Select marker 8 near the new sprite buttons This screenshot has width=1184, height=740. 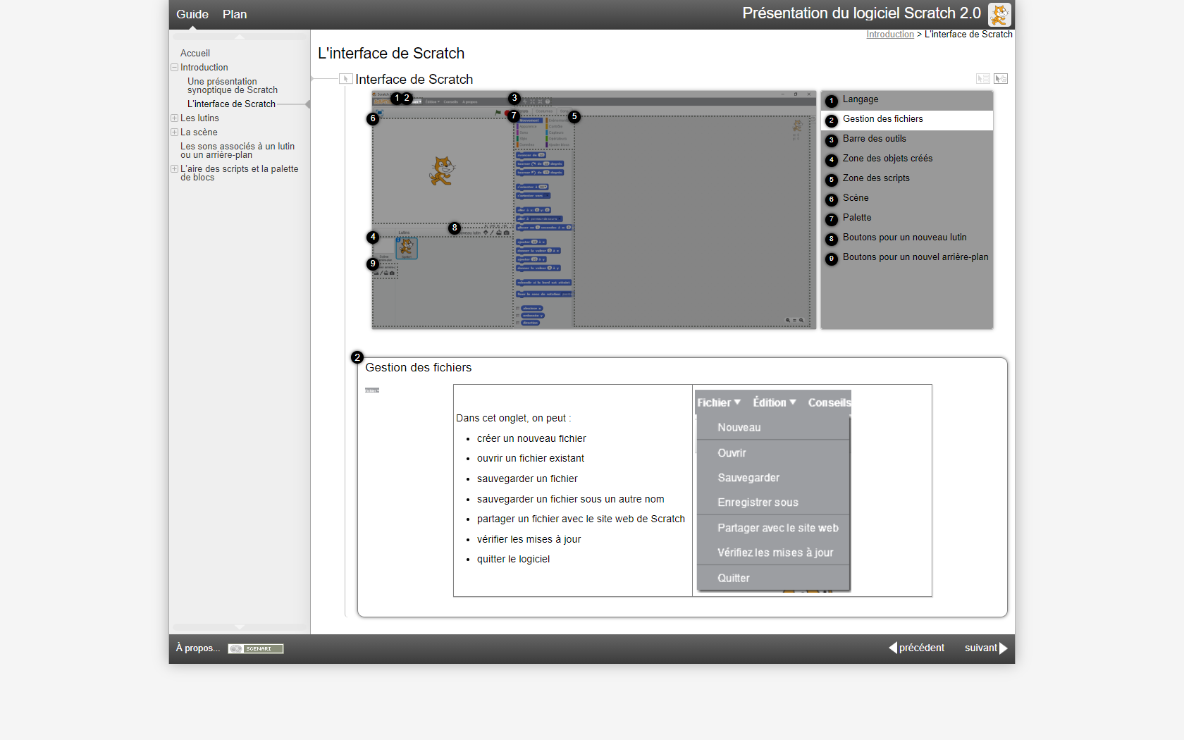(455, 228)
